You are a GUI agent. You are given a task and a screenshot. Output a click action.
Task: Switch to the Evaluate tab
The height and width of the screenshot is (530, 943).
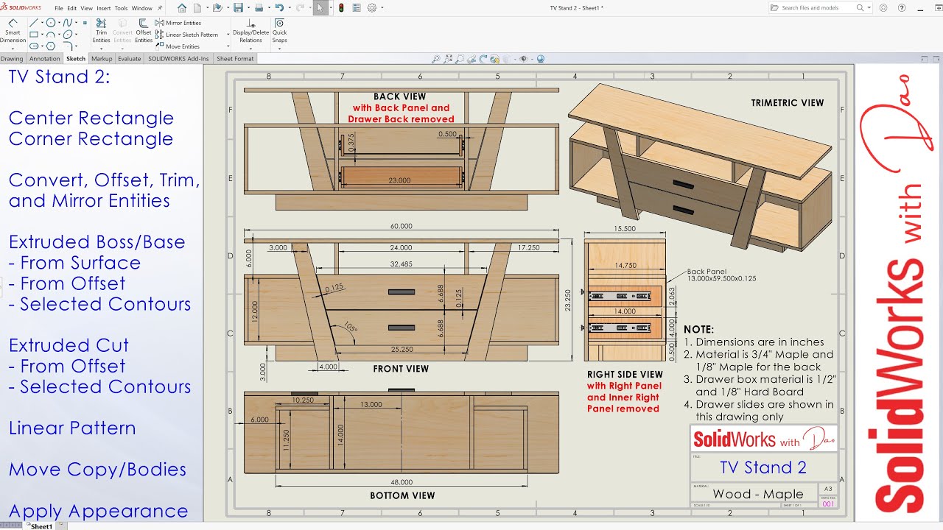click(x=129, y=58)
